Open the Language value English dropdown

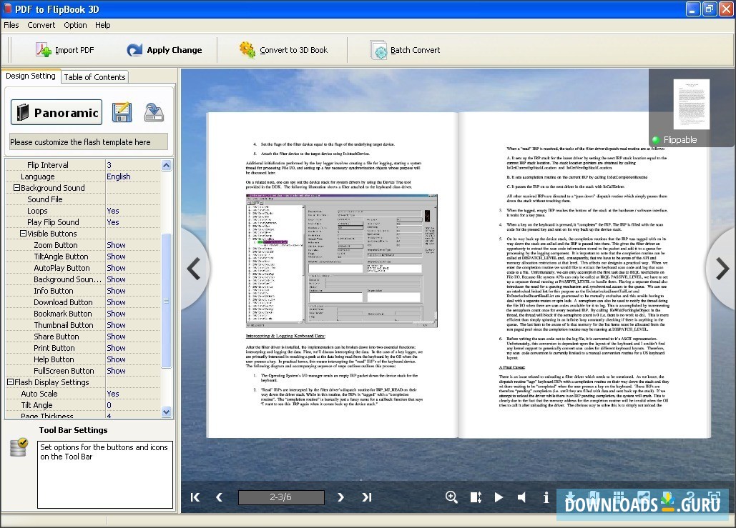(x=133, y=176)
